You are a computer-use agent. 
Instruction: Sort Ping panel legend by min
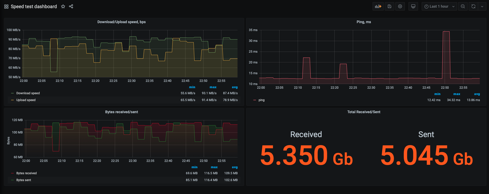(437, 94)
